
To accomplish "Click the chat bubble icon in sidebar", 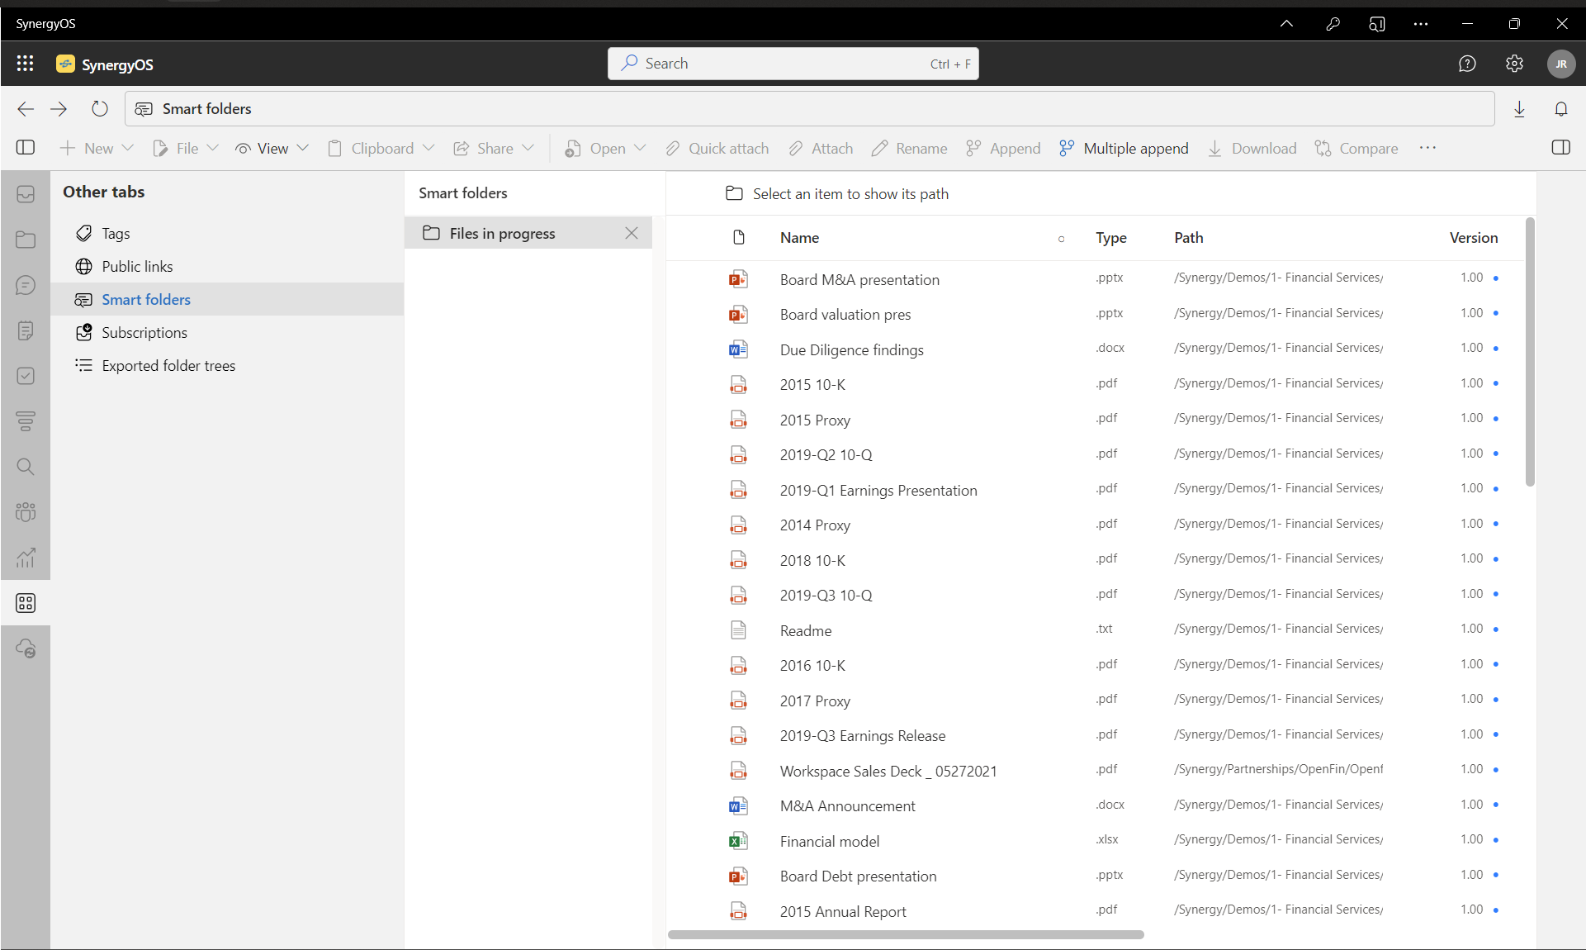I will (x=26, y=285).
